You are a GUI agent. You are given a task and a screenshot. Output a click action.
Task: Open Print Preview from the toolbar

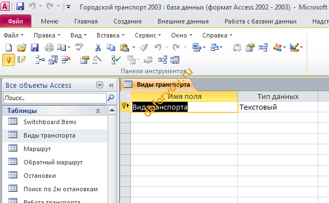(x=61, y=48)
